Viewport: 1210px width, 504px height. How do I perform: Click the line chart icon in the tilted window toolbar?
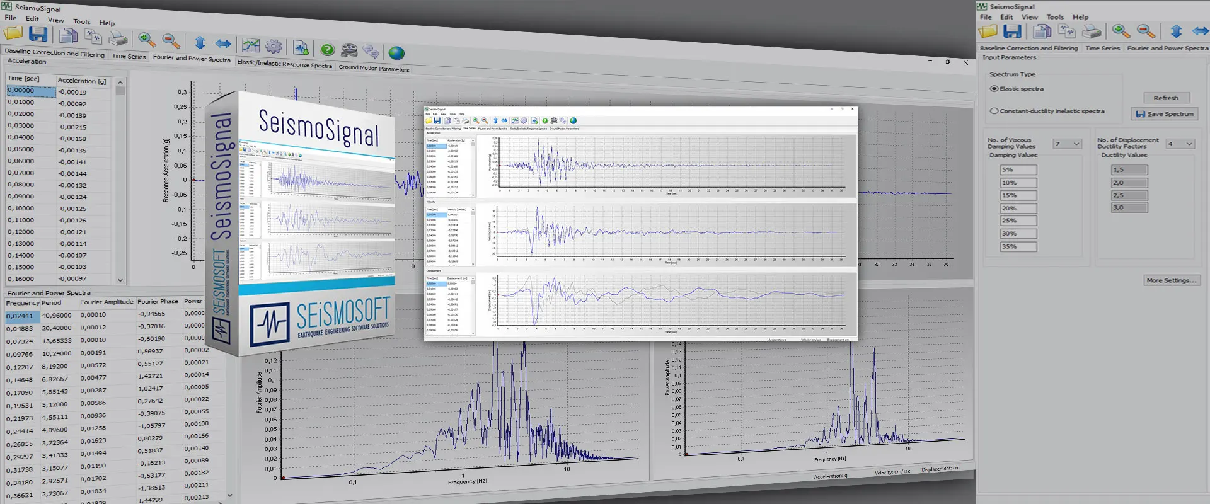point(251,45)
